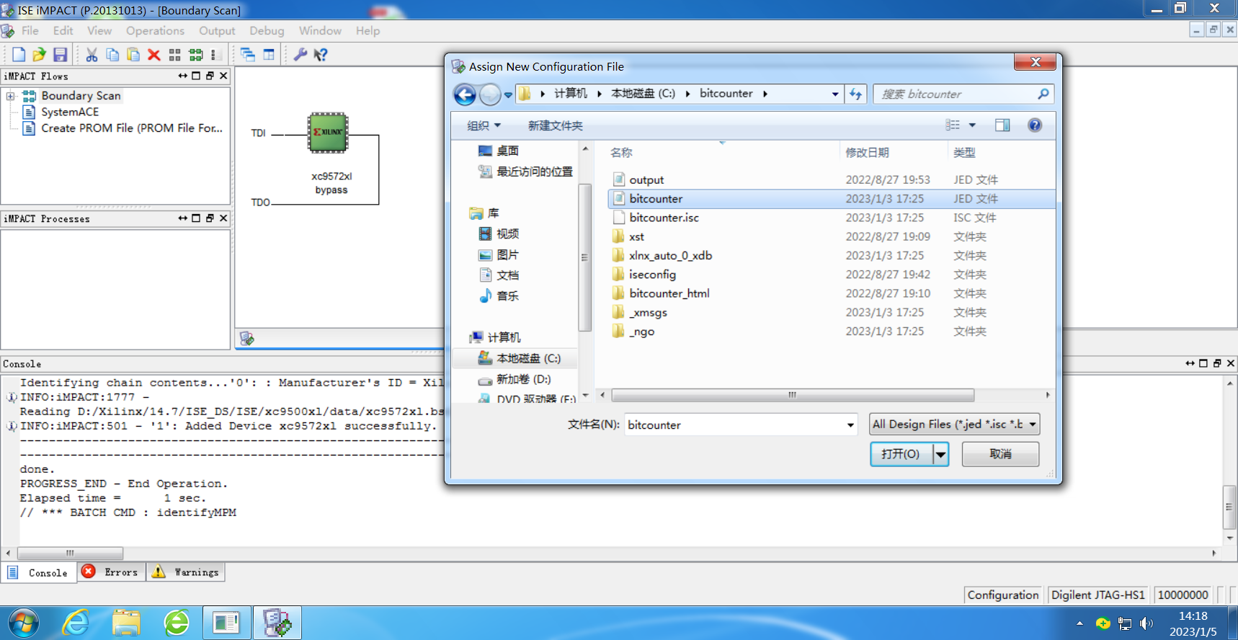Click the red Delete X icon
Image resolution: width=1238 pixels, height=640 pixels.
coord(153,55)
